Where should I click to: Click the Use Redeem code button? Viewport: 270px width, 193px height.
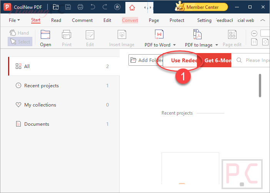point(180,60)
